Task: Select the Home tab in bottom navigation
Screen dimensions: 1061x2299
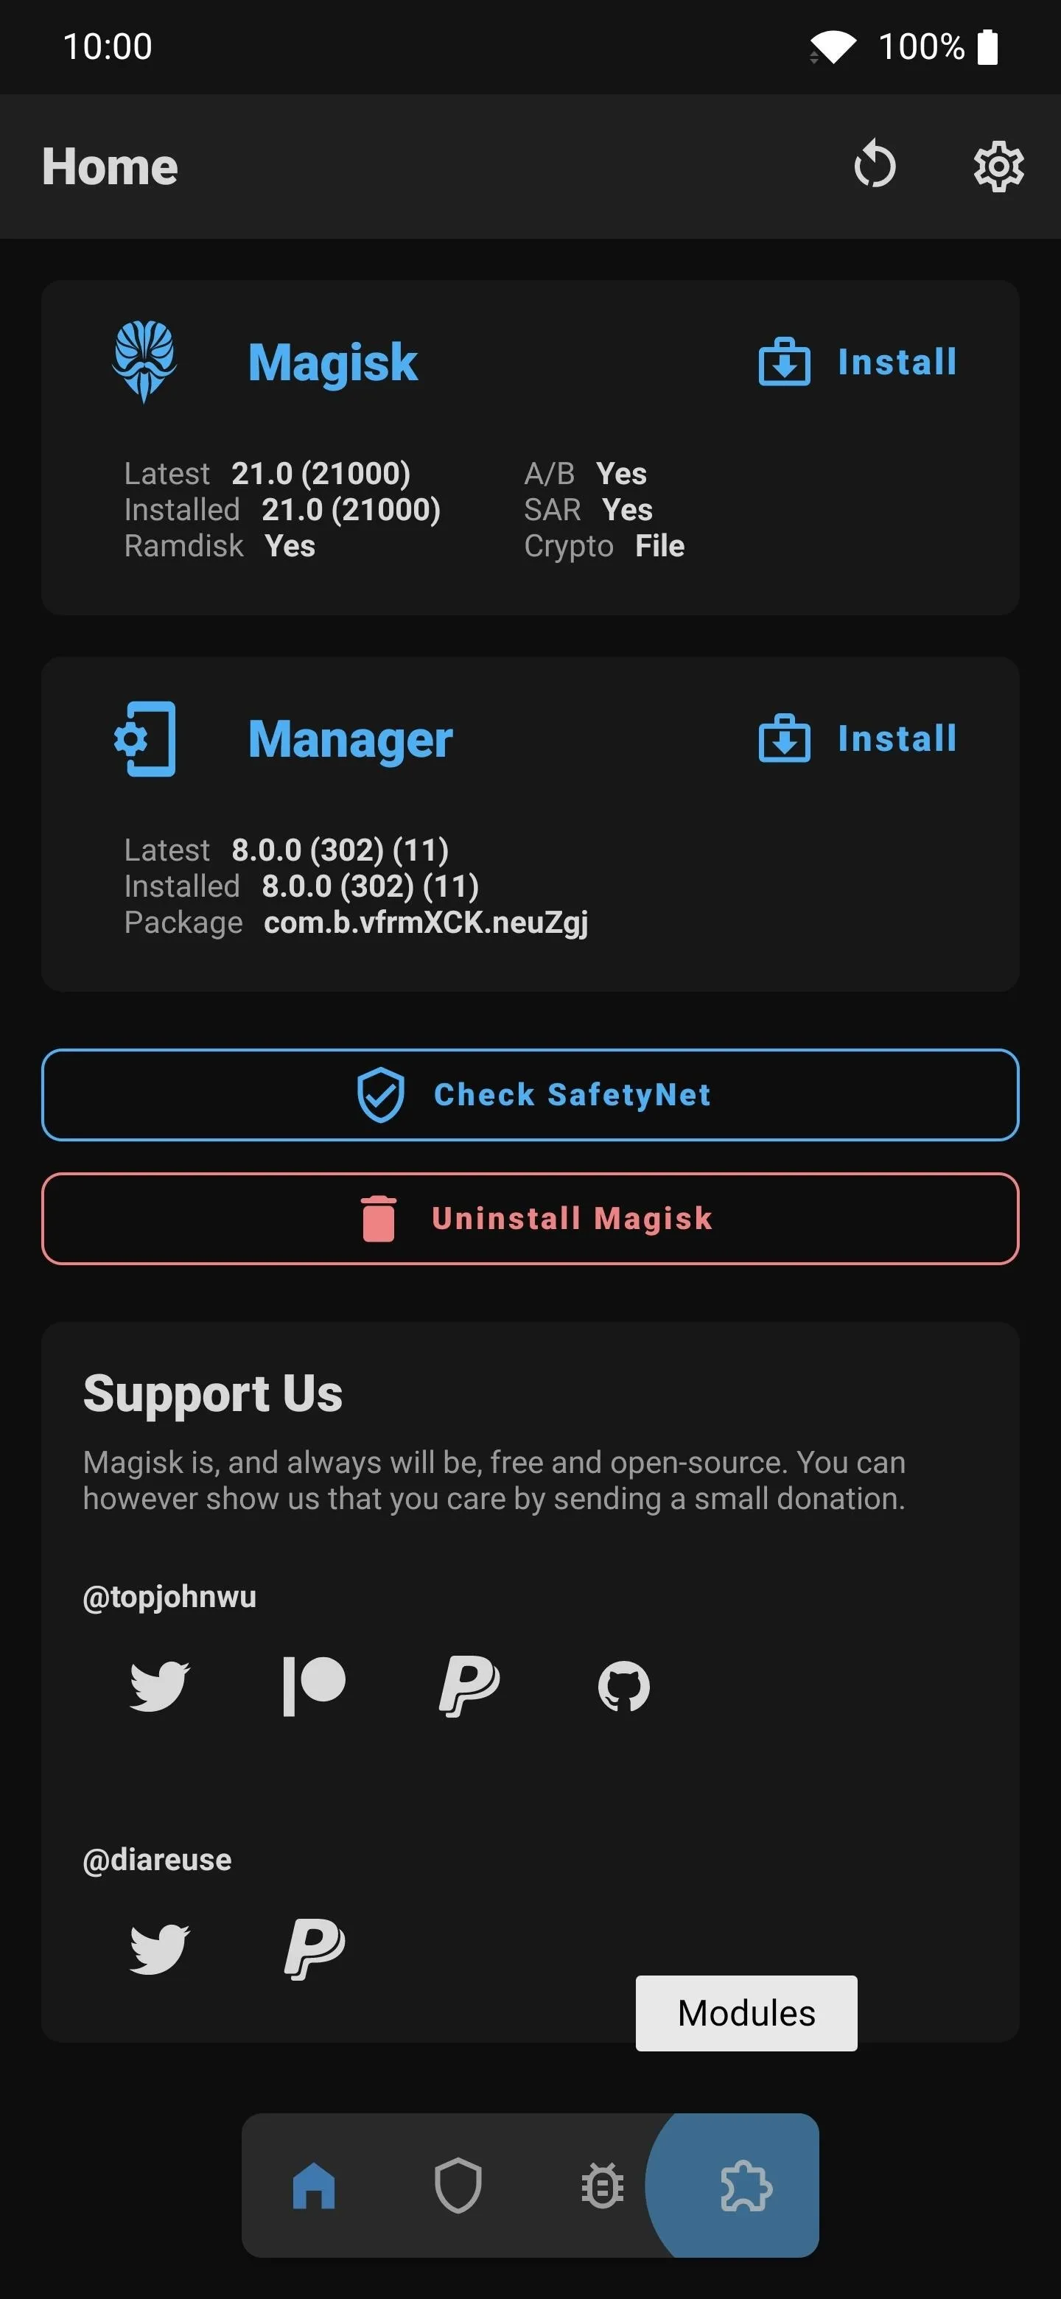Action: click(x=314, y=2186)
